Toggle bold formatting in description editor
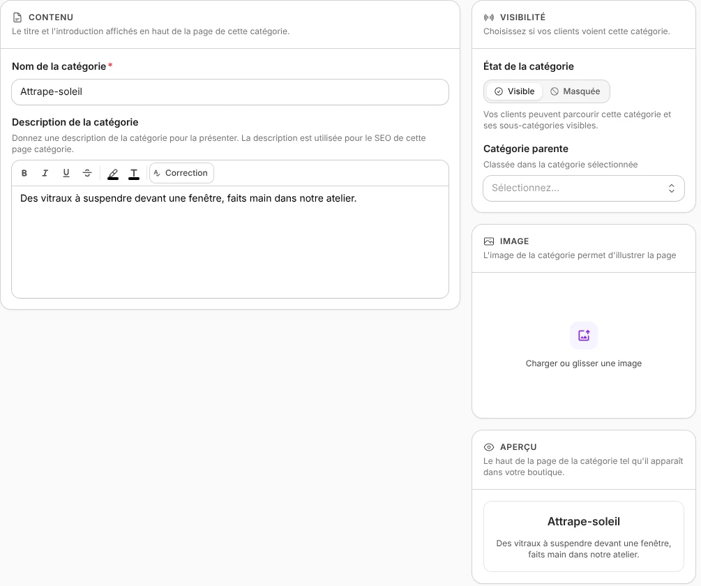 24,173
